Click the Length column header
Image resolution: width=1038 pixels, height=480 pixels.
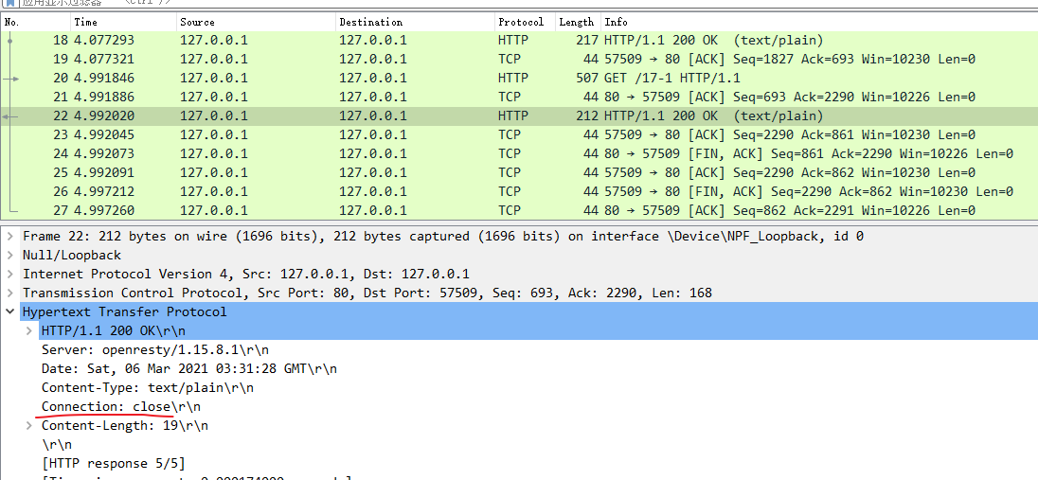(576, 22)
